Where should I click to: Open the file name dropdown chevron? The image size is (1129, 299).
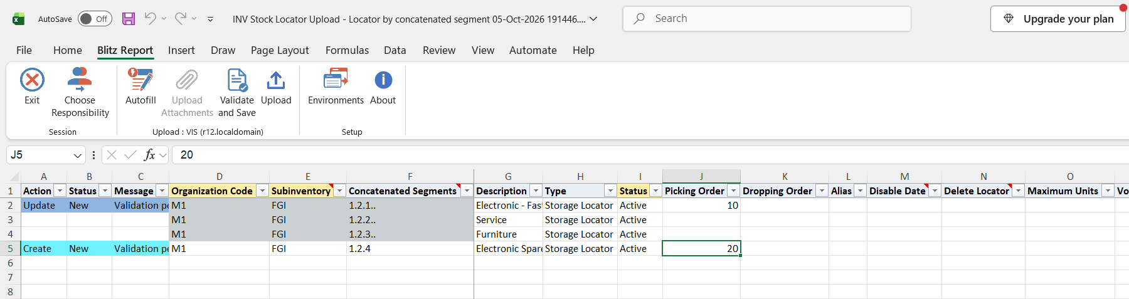coord(593,19)
